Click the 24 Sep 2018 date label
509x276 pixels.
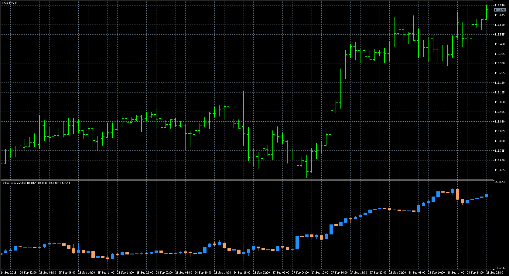9,273
